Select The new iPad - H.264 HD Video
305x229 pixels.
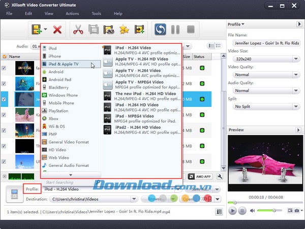click(x=142, y=96)
